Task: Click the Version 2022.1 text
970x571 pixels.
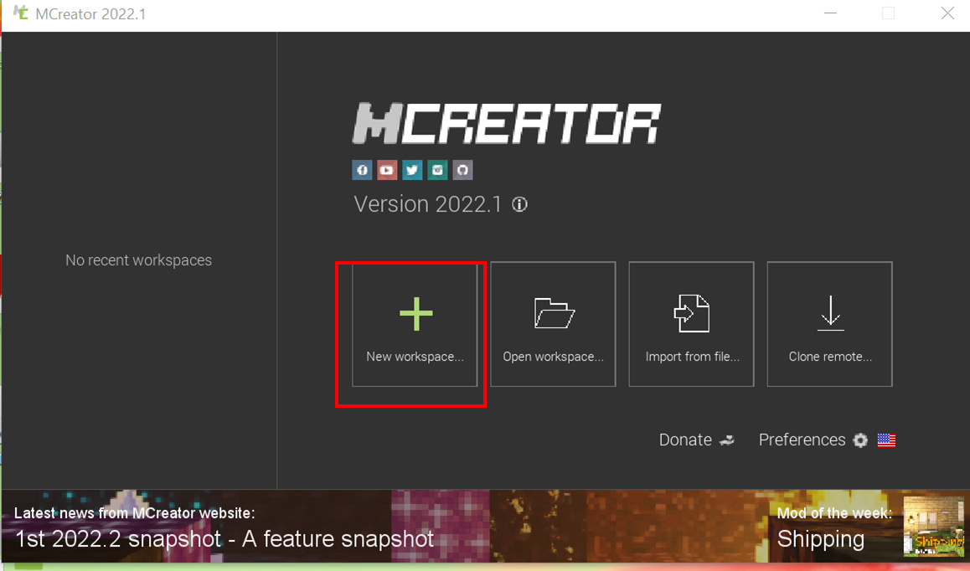Action: click(427, 204)
